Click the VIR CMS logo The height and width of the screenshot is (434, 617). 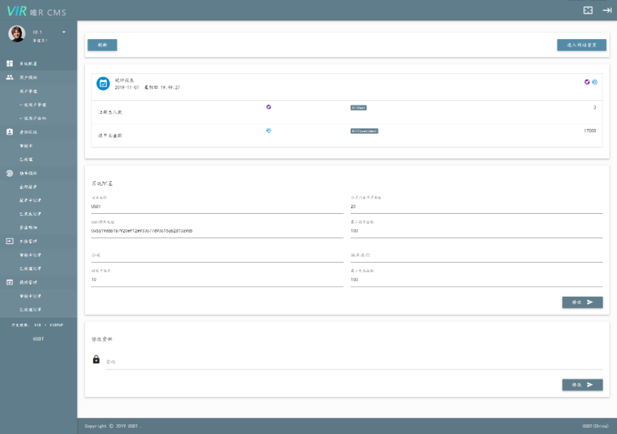click(36, 12)
